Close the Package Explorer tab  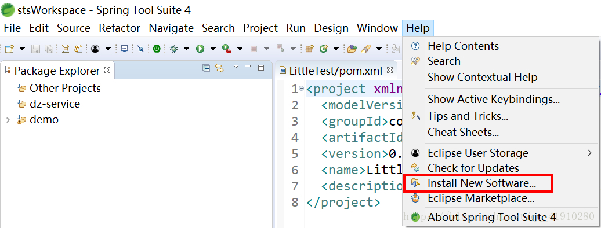coord(107,70)
